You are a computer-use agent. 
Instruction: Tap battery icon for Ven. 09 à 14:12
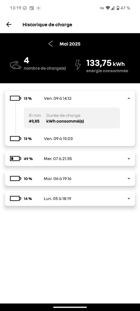[15, 98]
